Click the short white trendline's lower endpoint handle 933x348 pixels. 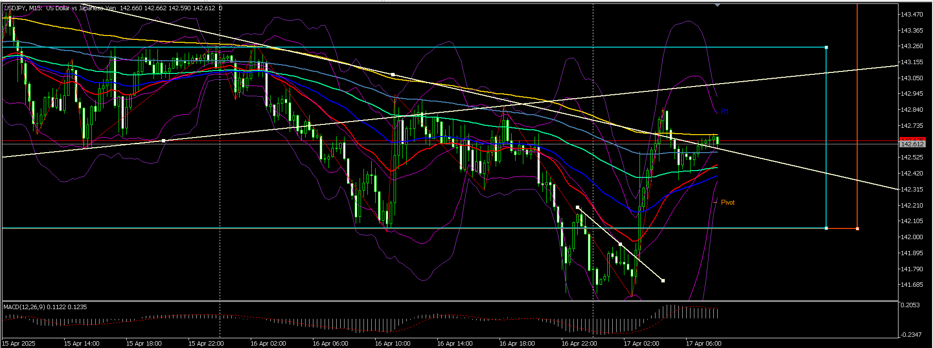pos(663,280)
